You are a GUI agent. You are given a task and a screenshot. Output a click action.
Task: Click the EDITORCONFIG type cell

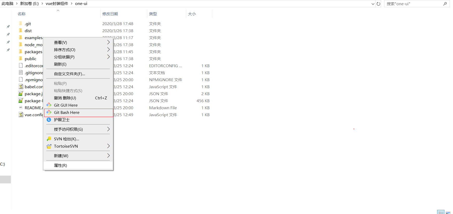165,66
